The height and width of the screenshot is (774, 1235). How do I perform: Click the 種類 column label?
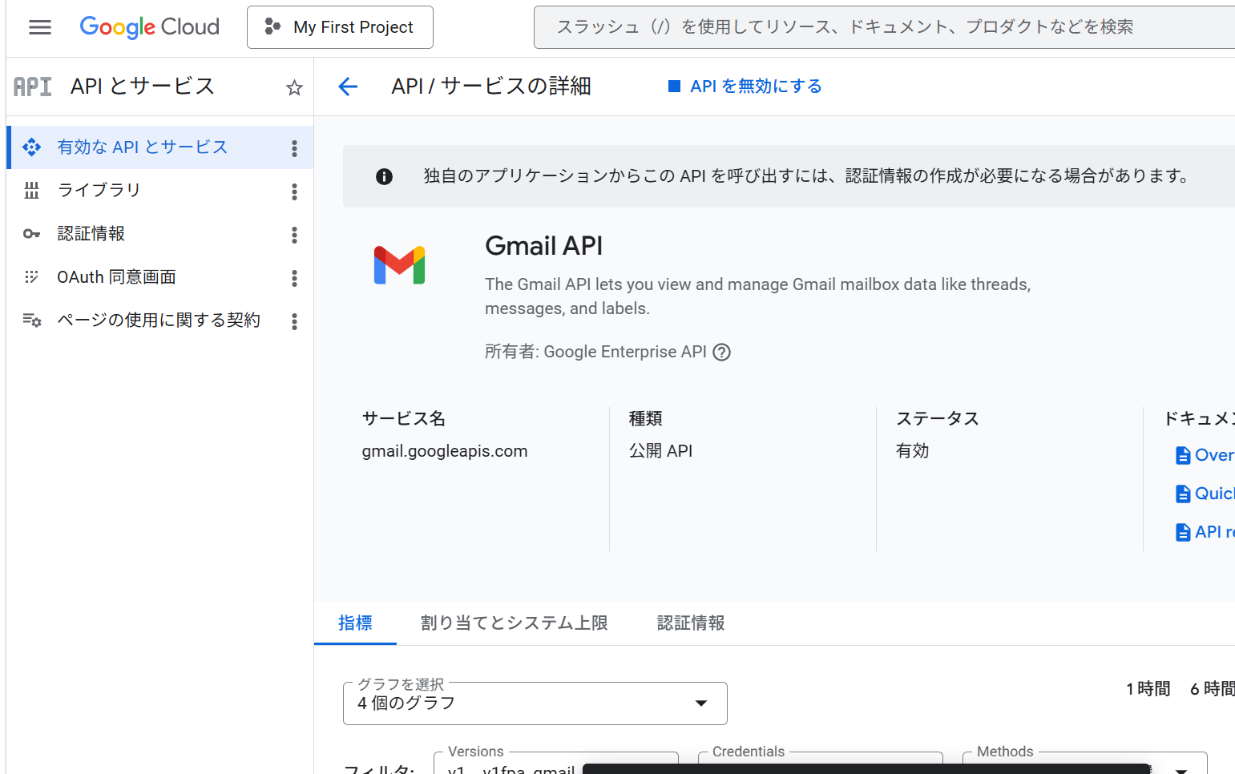pos(646,418)
